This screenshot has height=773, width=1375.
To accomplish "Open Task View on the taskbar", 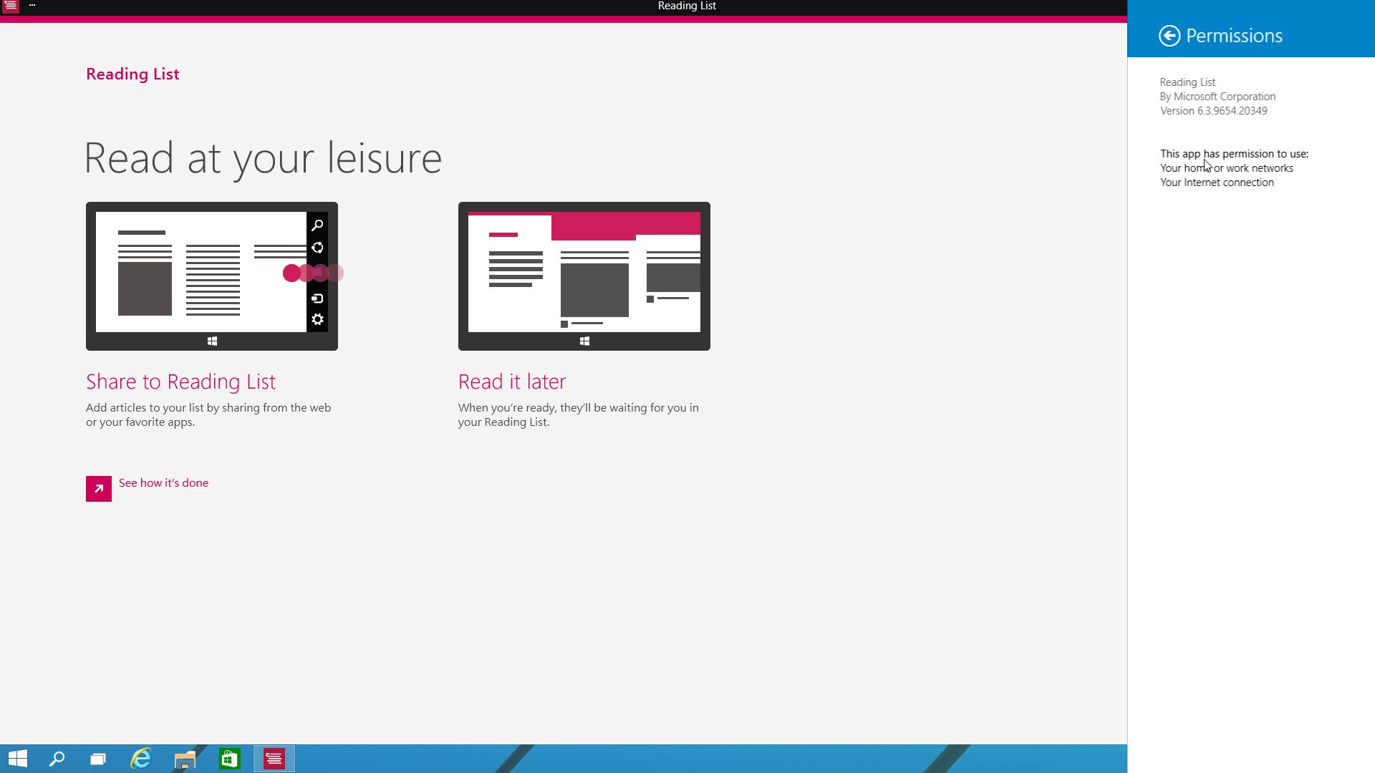I will pos(98,759).
